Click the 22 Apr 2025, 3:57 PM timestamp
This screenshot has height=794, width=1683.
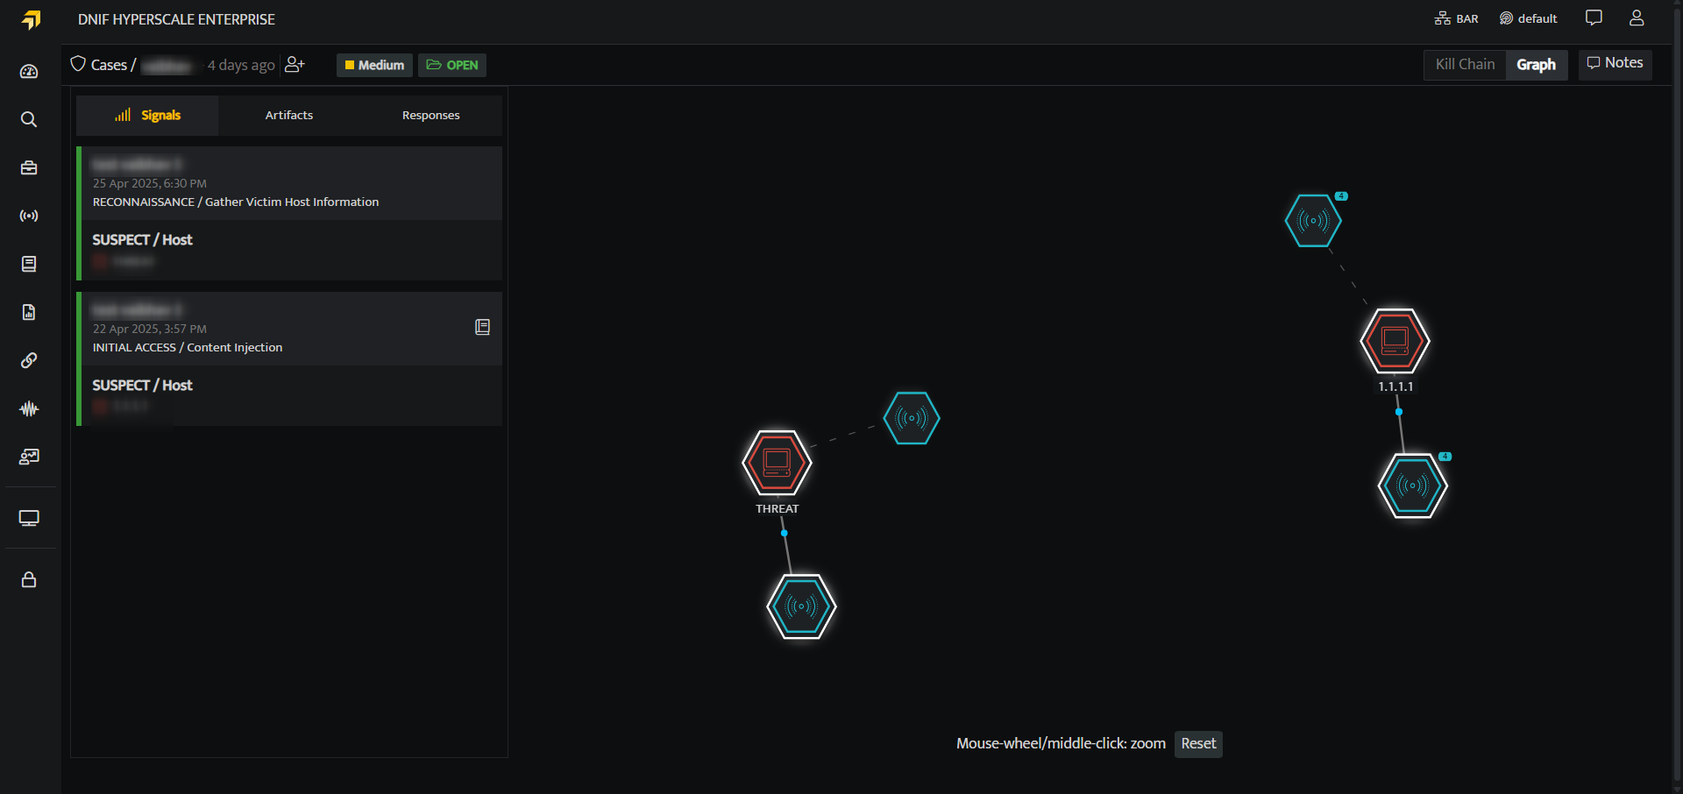point(150,329)
